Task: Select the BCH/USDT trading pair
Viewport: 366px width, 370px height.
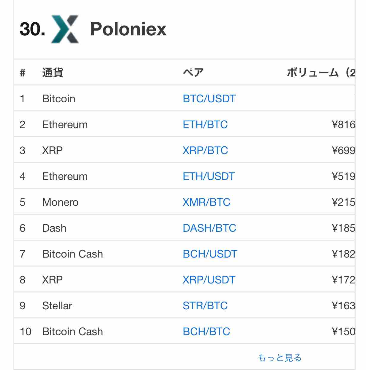Action: (210, 254)
